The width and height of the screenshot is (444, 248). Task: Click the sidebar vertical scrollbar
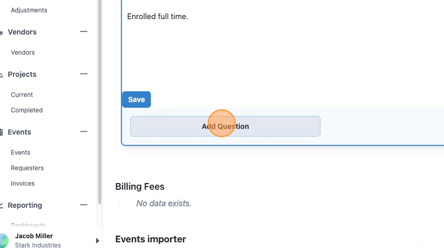click(x=100, y=101)
